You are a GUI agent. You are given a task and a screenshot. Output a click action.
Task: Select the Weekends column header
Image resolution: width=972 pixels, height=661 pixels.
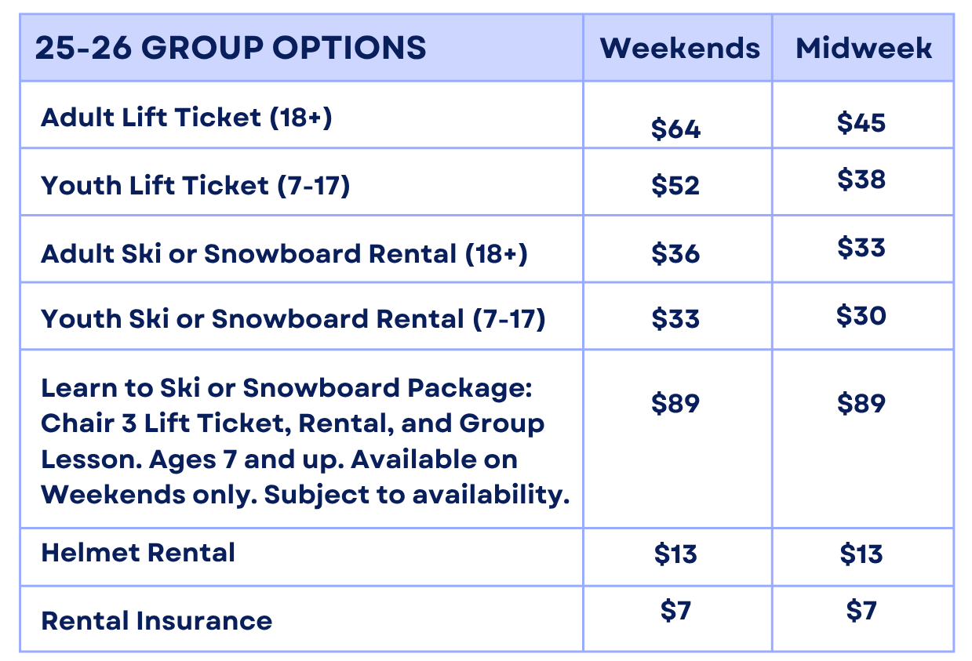679,48
